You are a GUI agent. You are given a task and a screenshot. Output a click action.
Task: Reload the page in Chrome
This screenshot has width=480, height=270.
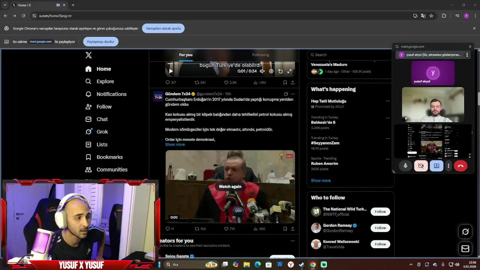pyautogui.click(x=23, y=16)
